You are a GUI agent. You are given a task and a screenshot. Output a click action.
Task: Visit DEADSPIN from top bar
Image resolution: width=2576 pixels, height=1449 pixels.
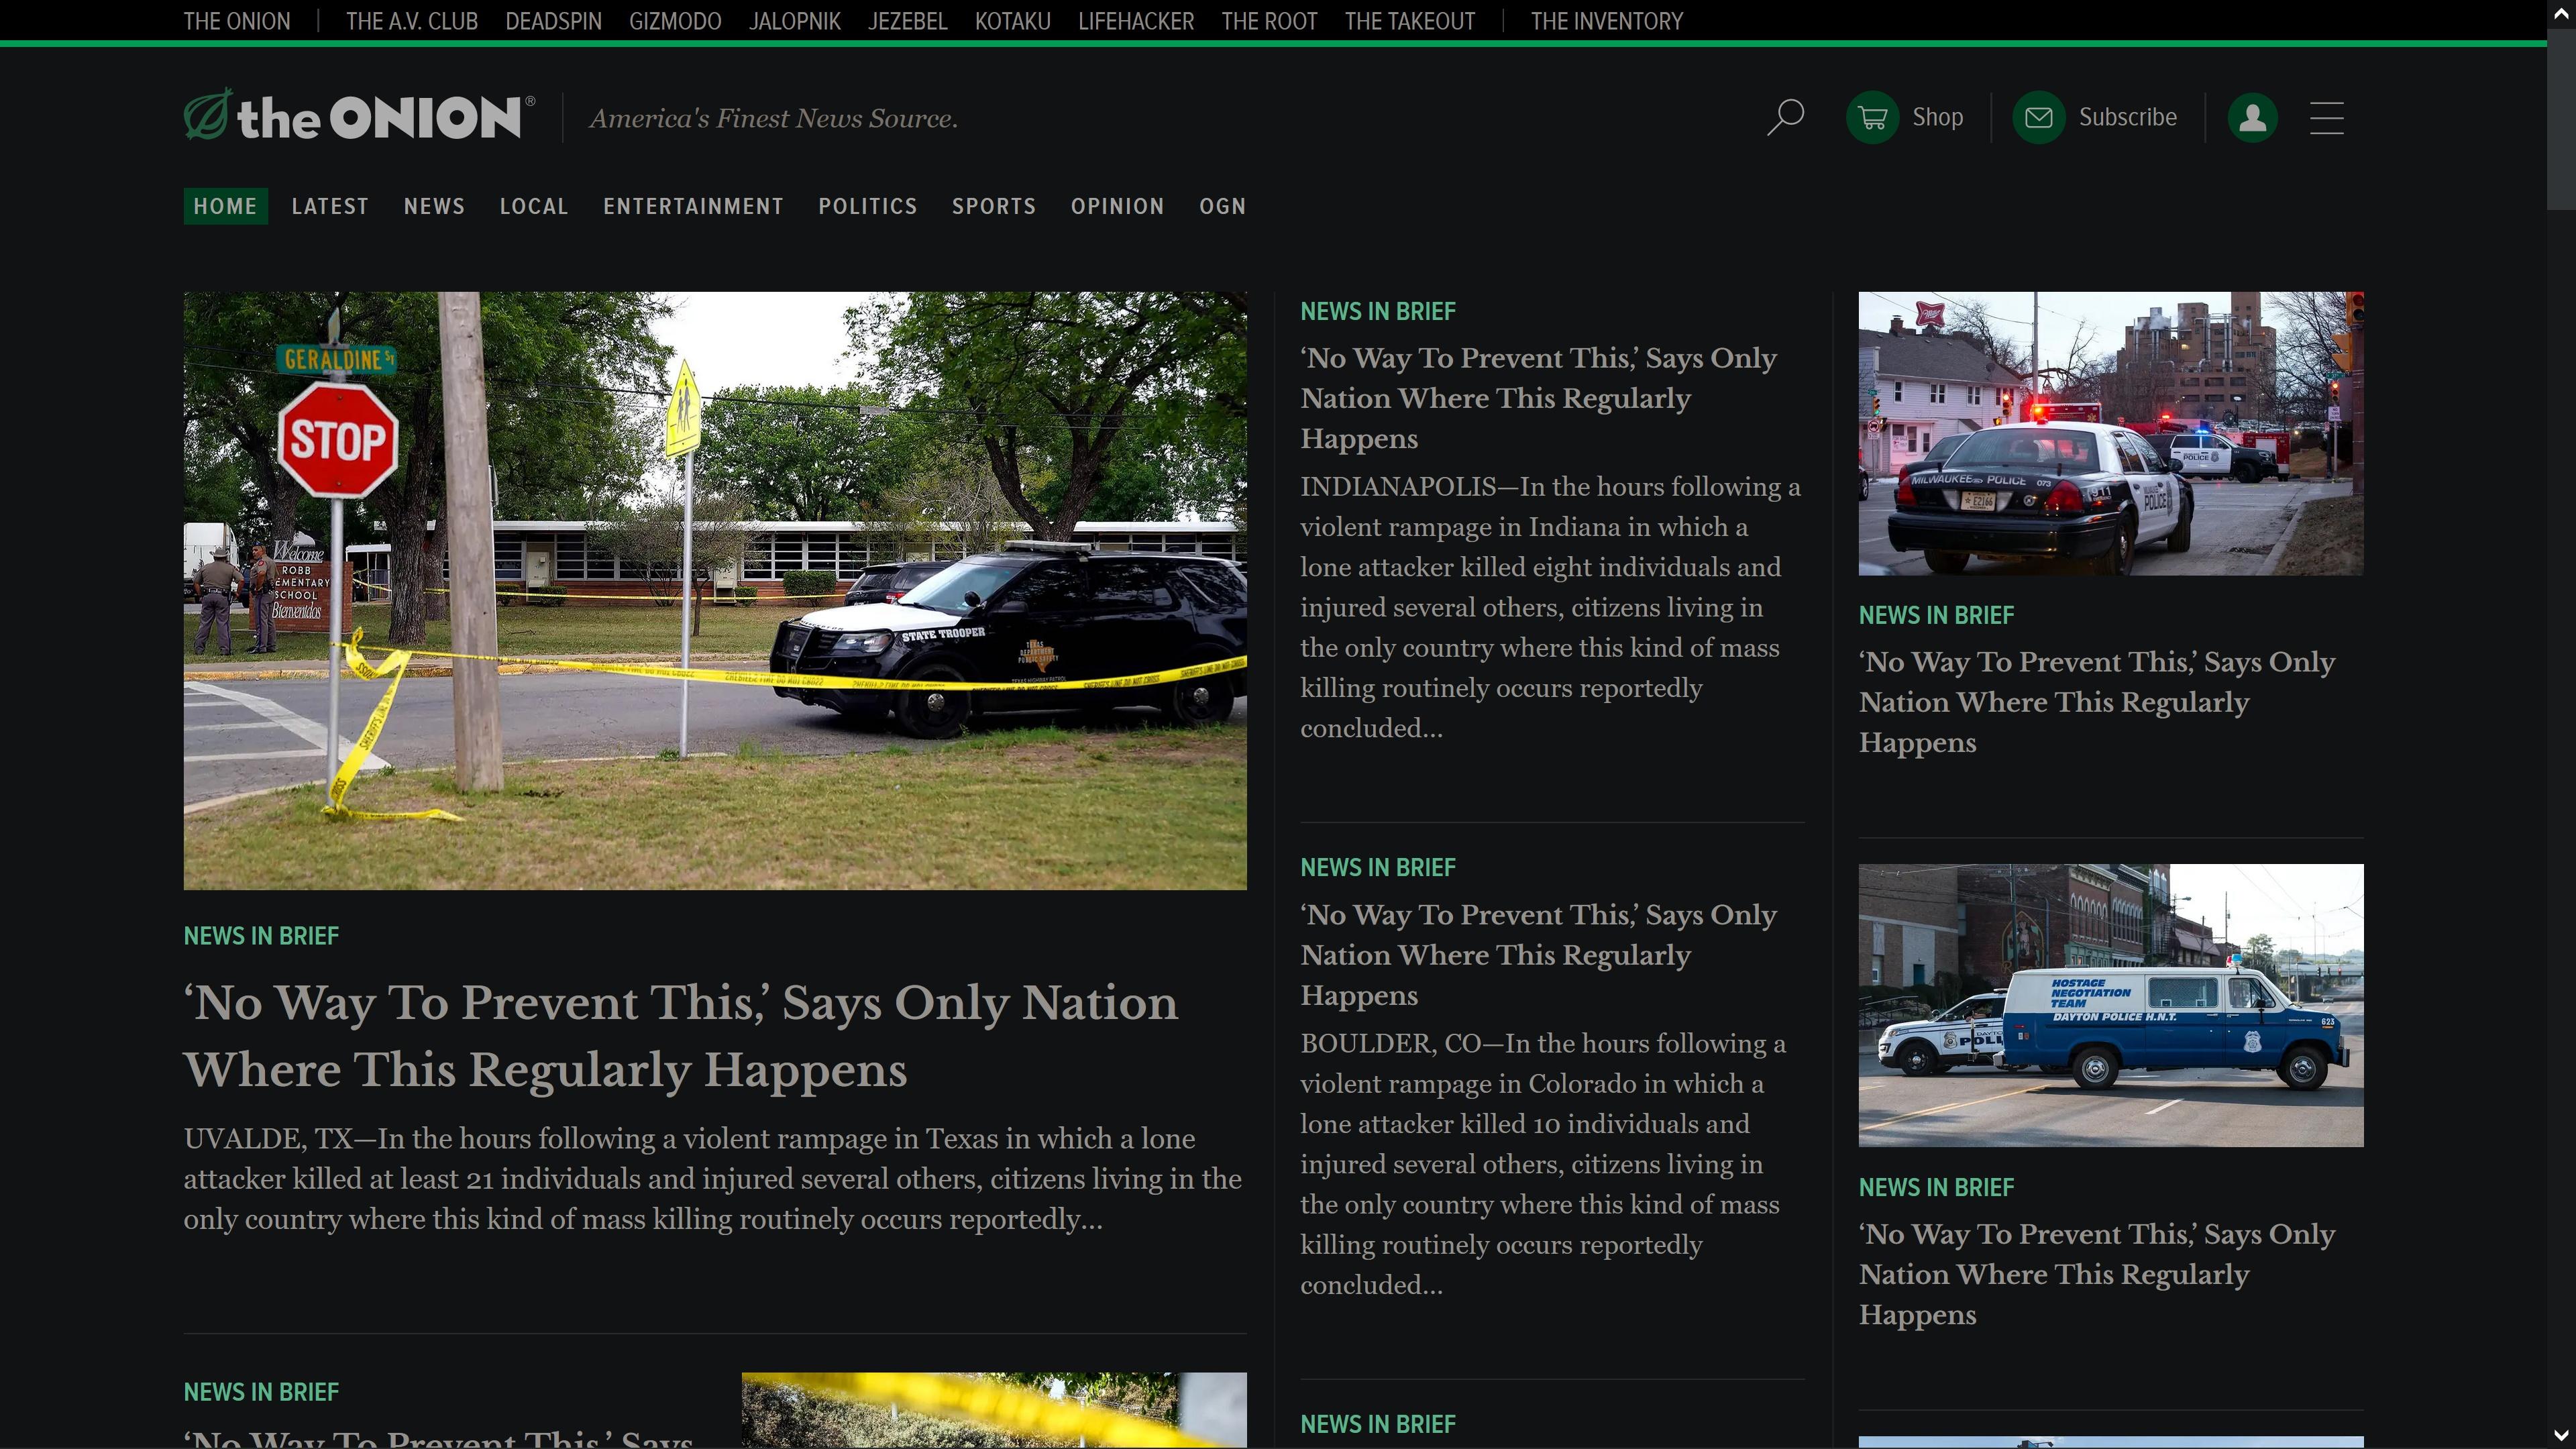[553, 21]
